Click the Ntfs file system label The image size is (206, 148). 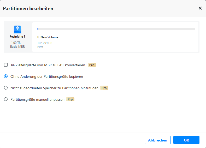40,47
